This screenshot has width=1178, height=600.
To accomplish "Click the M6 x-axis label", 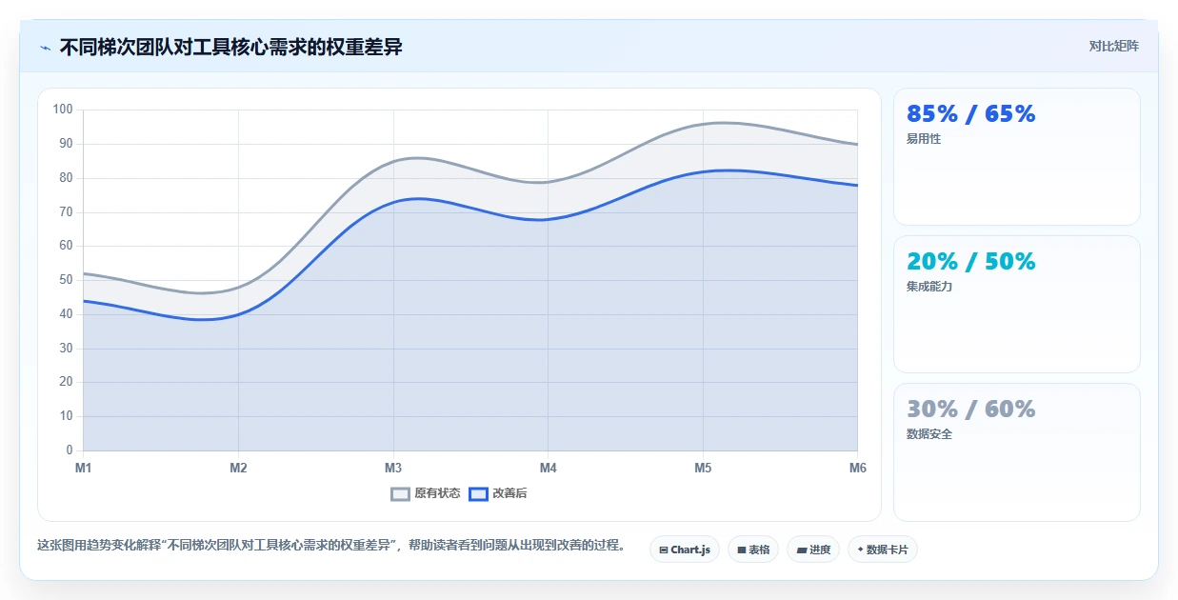I will [857, 468].
